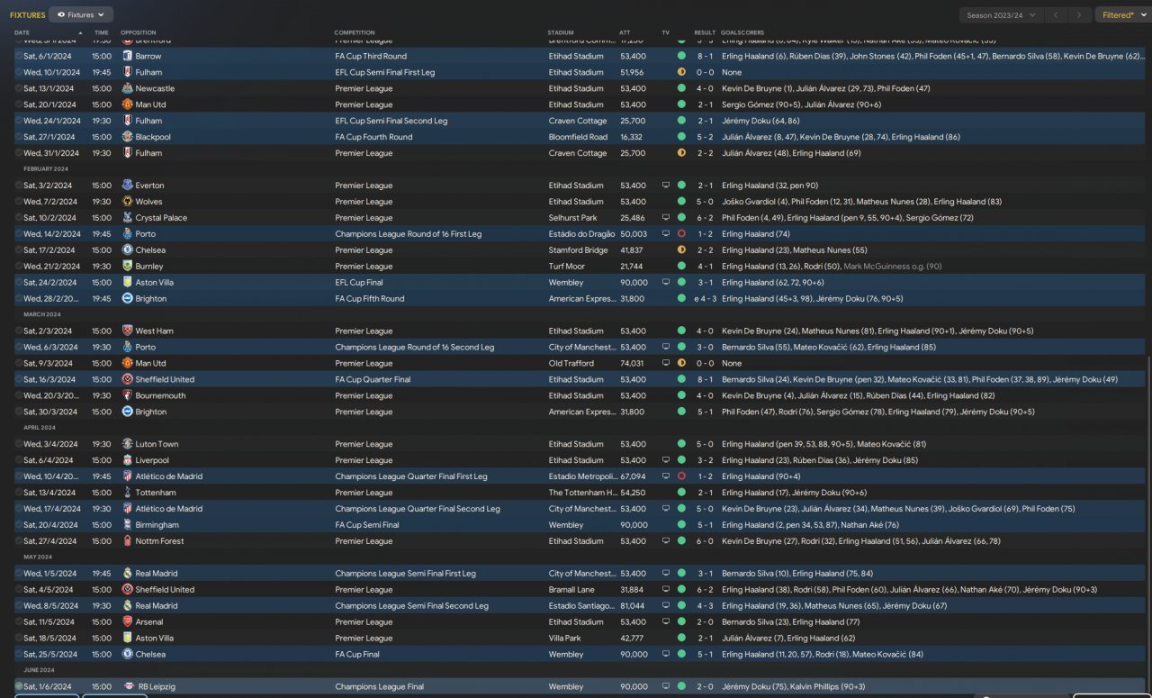Click the Sat, 13/4/2024 date cell
The height and width of the screenshot is (698, 1152).
click(x=49, y=493)
